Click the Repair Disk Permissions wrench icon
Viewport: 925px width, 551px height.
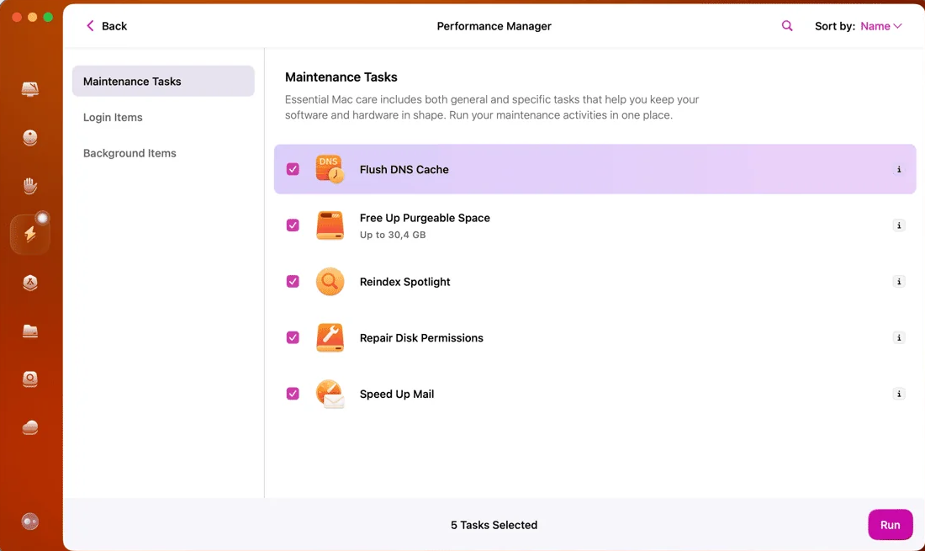coord(330,337)
